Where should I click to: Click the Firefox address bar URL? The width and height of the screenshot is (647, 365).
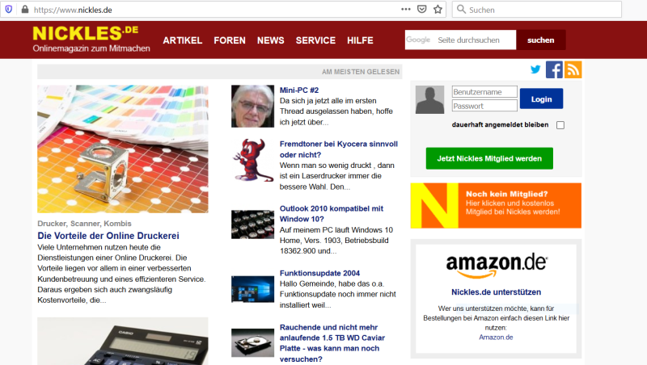(x=73, y=10)
